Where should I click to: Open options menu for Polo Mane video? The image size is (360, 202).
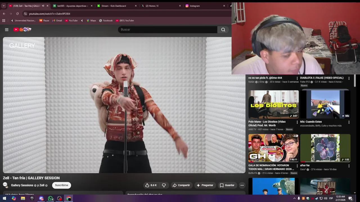coord(297,122)
